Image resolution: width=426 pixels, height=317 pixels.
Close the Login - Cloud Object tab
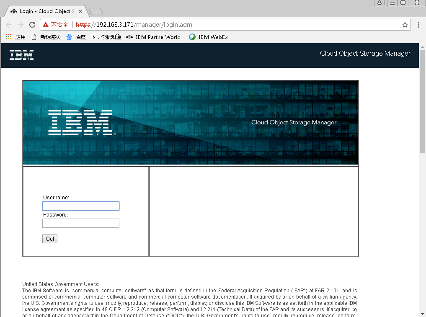(x=80, y=11)
